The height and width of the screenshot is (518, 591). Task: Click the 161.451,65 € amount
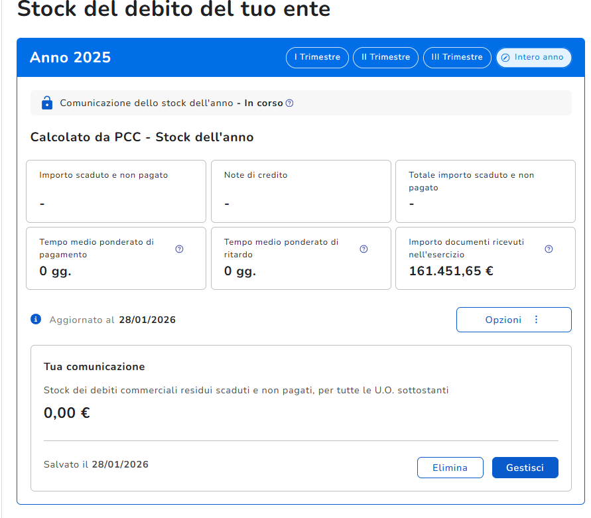451,271
